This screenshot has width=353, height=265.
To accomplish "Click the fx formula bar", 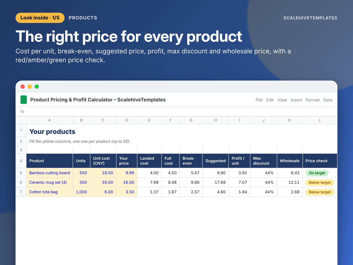I will (x=177, y=112).
